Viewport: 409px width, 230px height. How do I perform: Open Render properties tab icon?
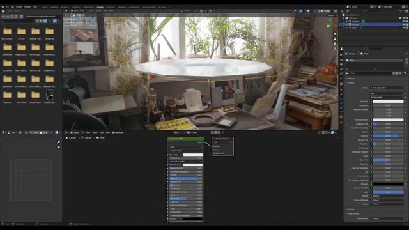pyautogui.click(x=341, y=59)
